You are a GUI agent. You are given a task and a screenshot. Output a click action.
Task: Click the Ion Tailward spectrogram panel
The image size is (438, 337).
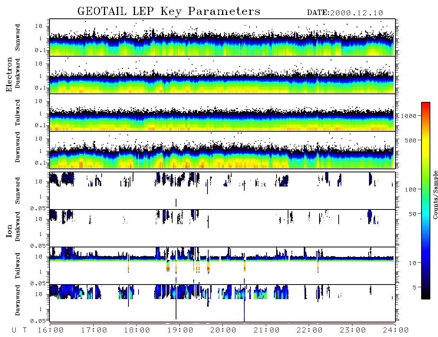coord(222,266)
